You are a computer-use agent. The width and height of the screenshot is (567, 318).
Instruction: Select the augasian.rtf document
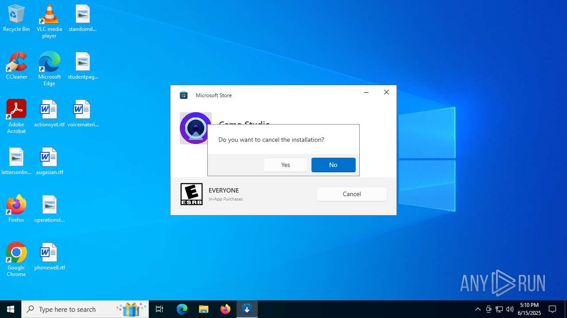point(49,161)
